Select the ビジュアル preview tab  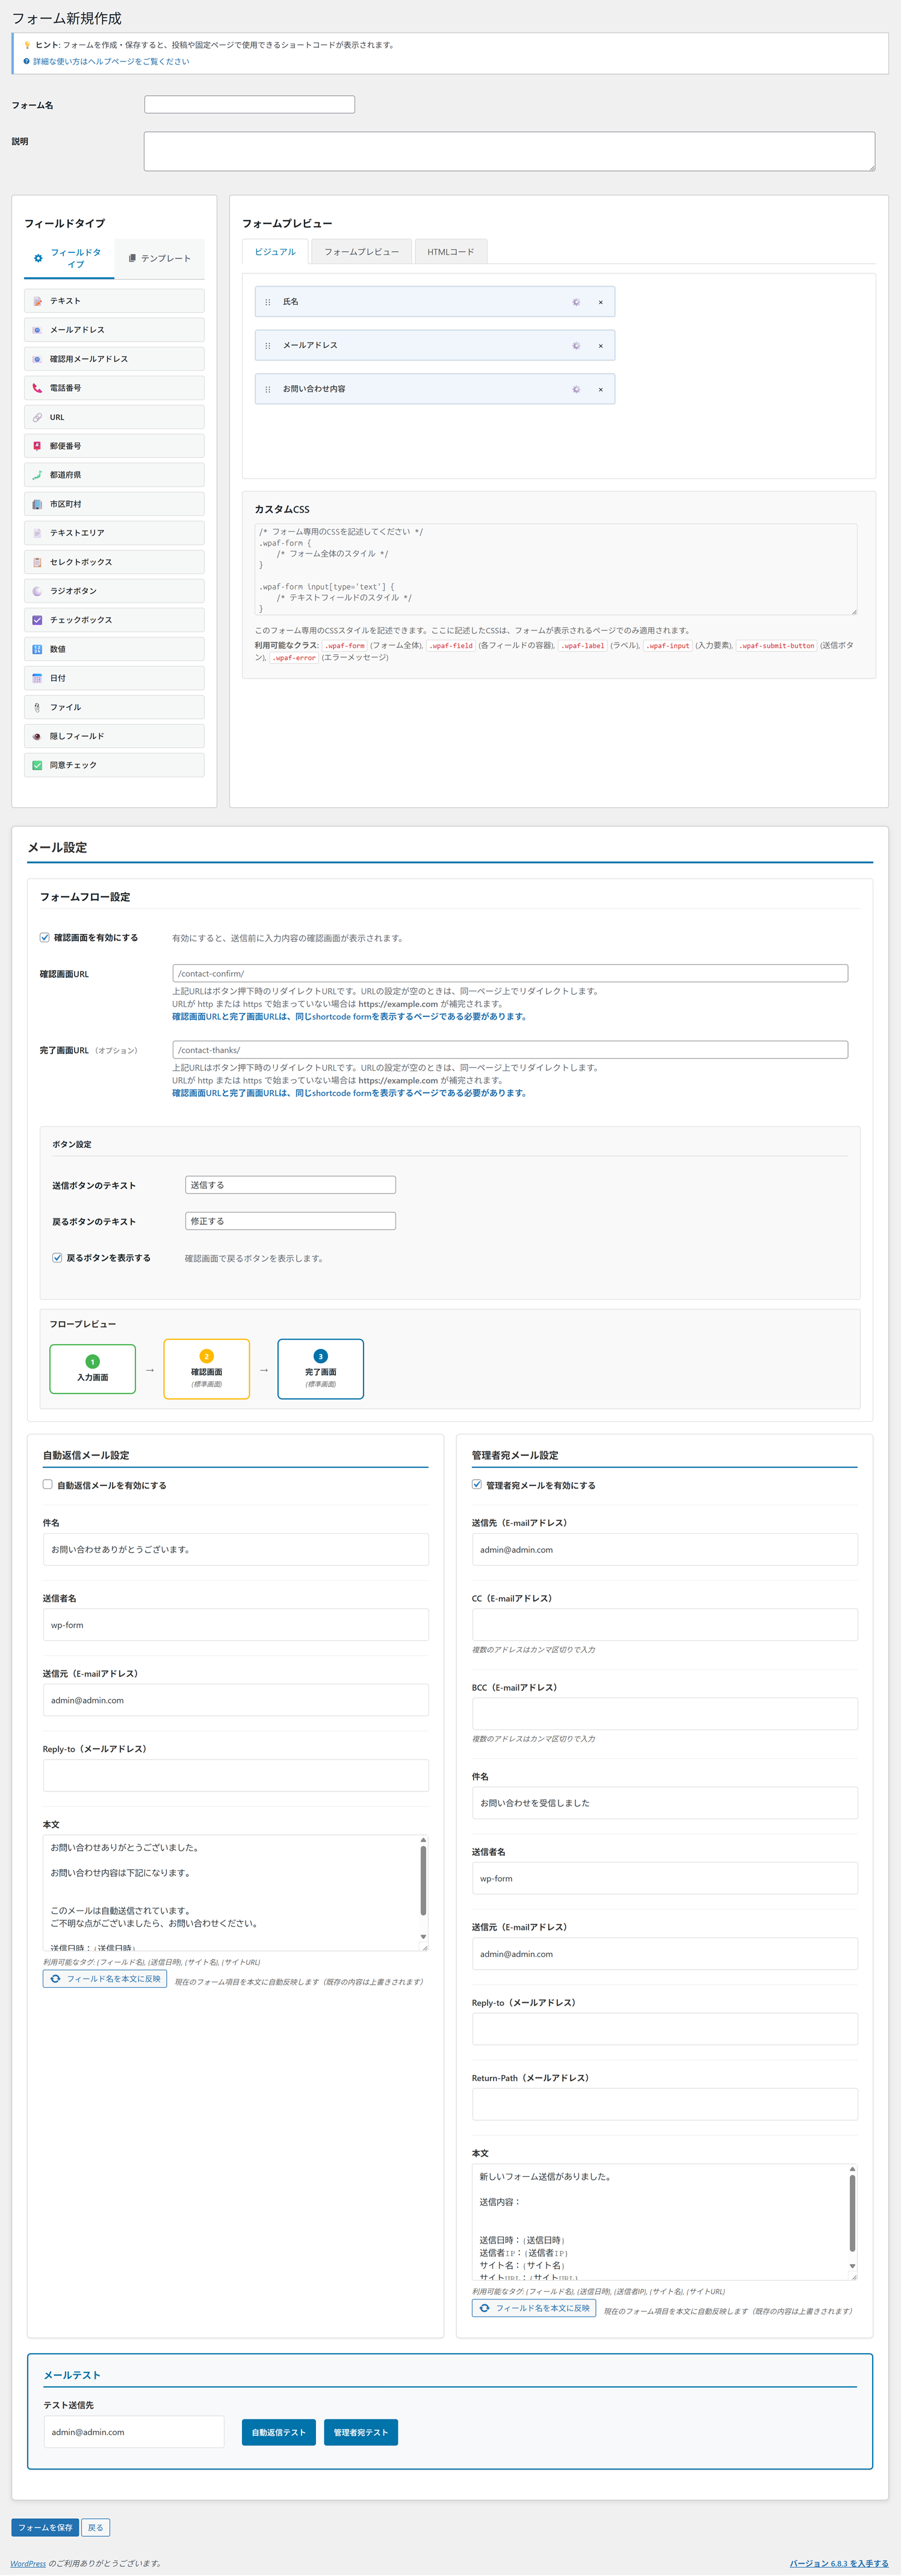[275, 252]
